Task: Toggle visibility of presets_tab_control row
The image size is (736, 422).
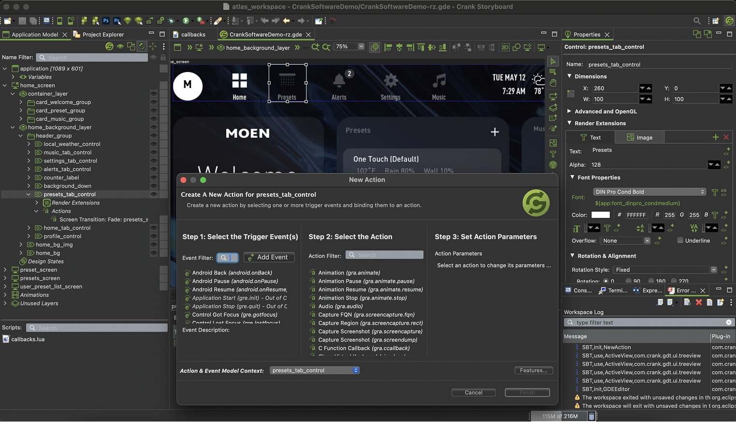Action: click(x=154, y=194)
